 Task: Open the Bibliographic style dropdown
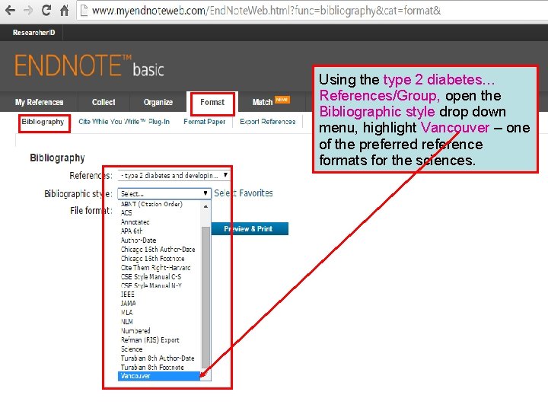coord(164,193)
